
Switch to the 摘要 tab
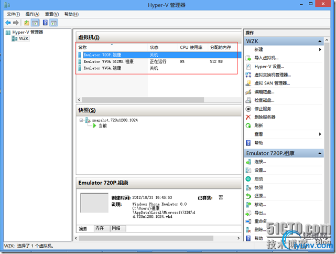[x=83, y=229]
